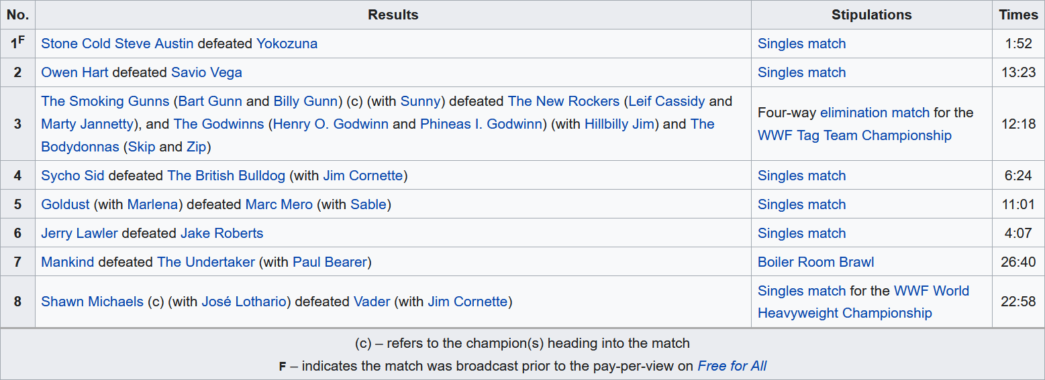Open the Free for All footnote link
The width and height of the screenshot is (1045, 380).
732,366
